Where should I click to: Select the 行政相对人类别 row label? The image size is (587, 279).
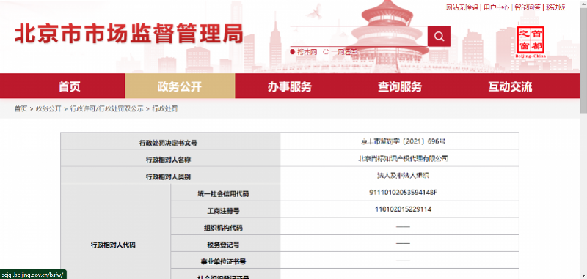coord(168,177)
